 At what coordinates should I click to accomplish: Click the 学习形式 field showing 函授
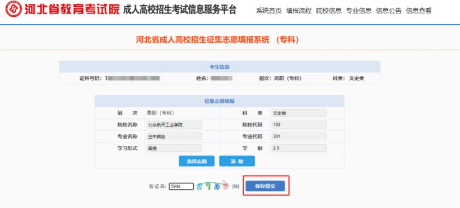(x=174, y=148)
